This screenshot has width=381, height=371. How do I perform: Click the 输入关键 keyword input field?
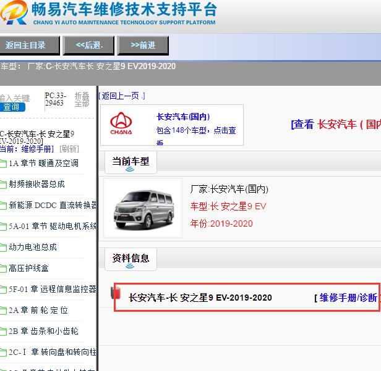pos(15,98)
